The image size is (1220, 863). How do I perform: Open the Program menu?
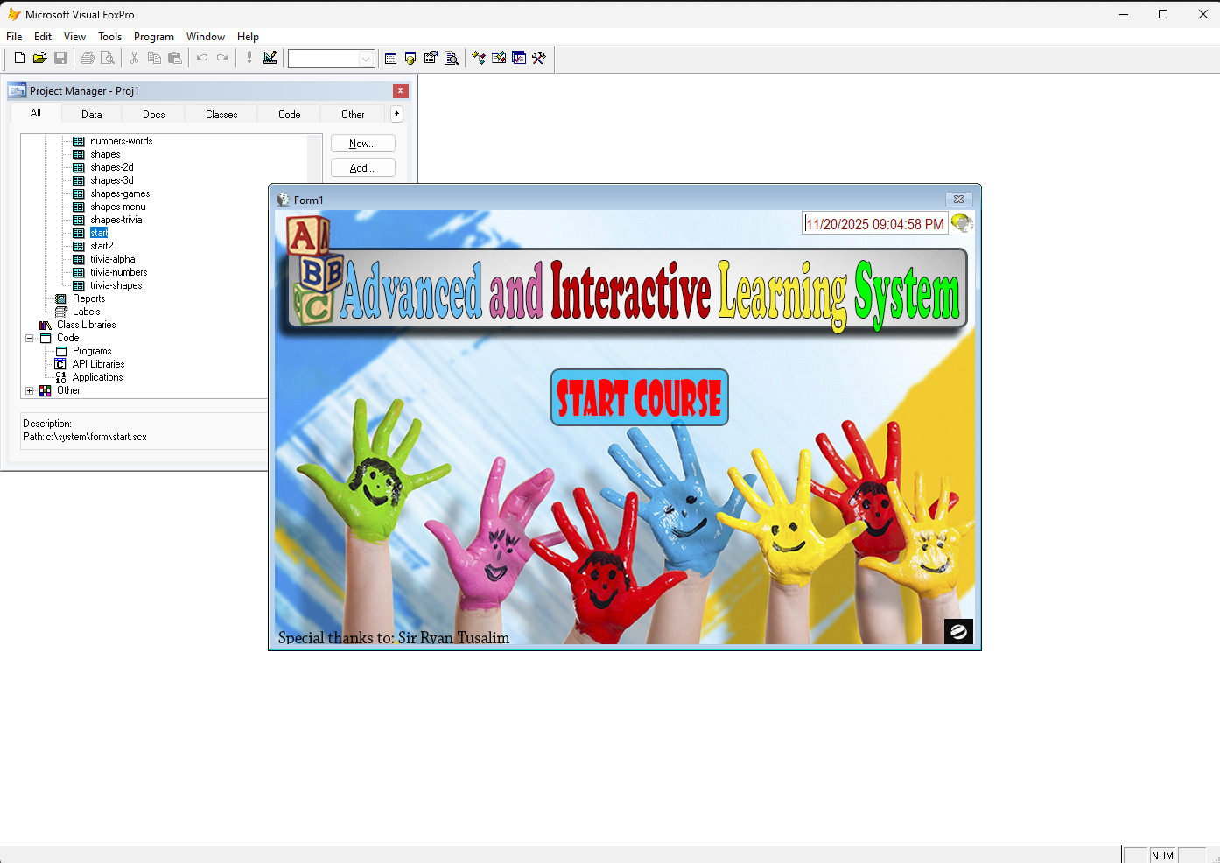153,37
